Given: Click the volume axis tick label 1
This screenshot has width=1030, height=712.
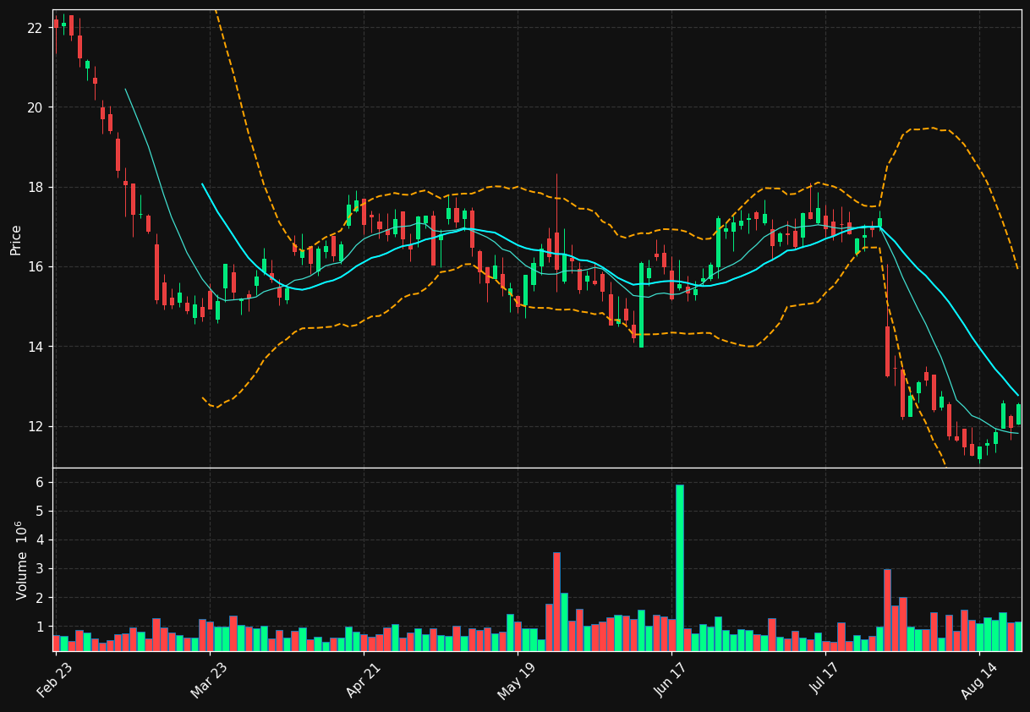Looking at the screenshot, I should [39, 627].
